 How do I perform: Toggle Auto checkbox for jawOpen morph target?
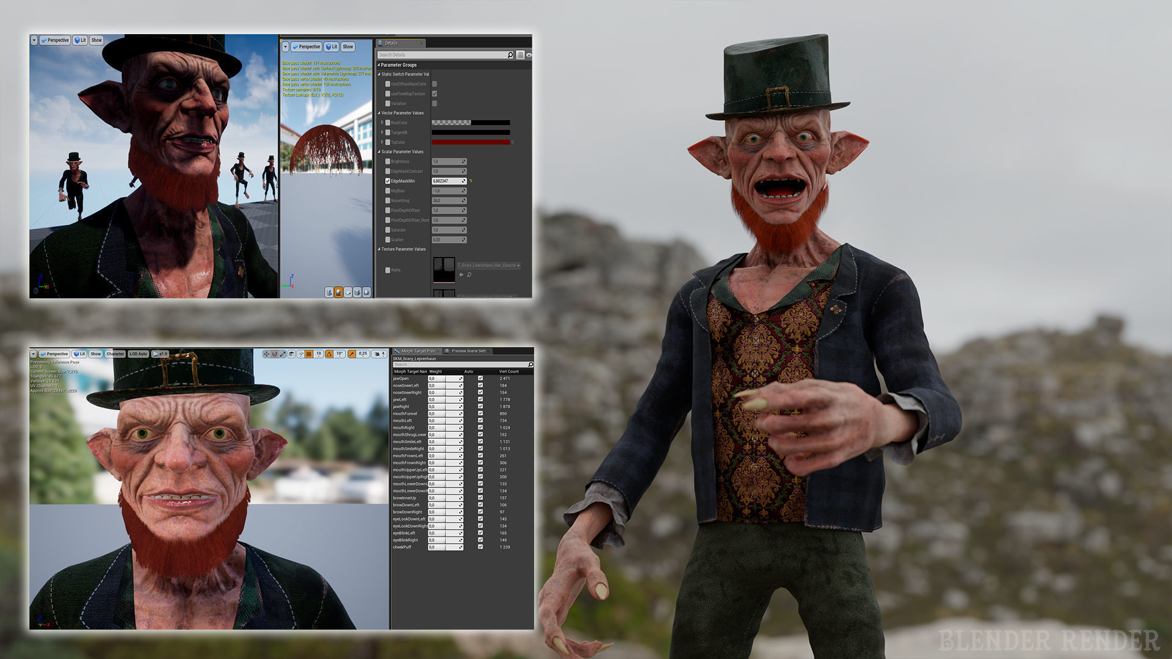click(x=480, y=378)
